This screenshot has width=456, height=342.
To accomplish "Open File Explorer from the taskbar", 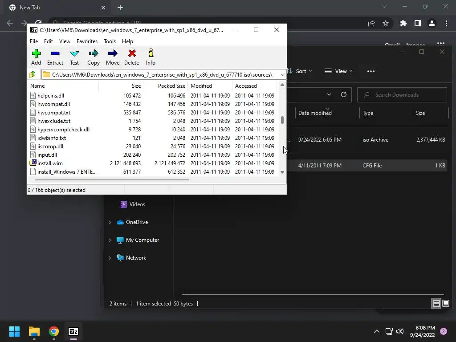I will pos(34,331).
